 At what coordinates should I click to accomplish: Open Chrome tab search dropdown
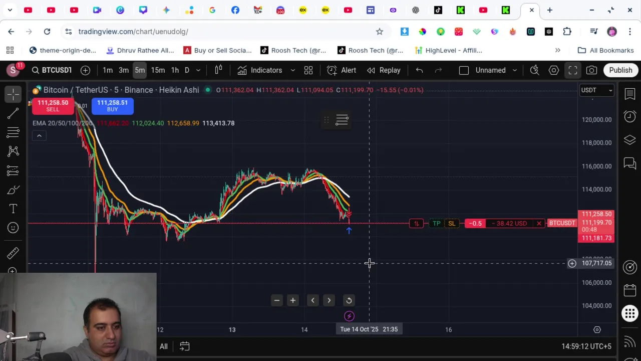coord(10,10)
